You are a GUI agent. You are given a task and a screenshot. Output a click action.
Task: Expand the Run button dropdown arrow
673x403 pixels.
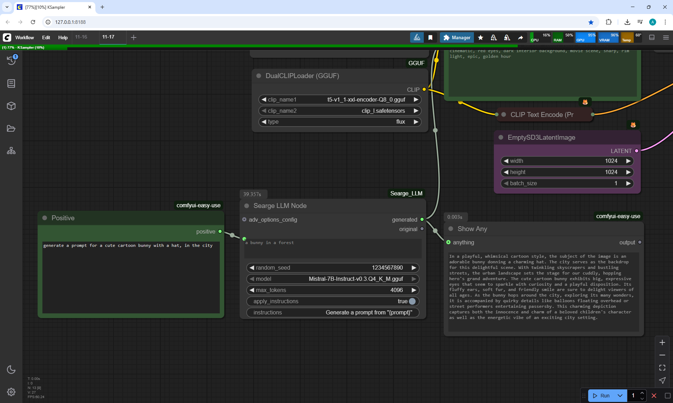click(620, 396)
